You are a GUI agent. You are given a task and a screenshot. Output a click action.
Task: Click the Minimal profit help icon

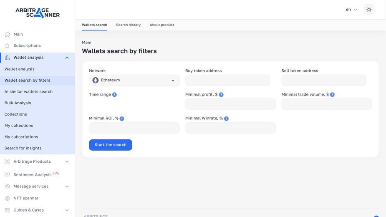pos(221,95)
